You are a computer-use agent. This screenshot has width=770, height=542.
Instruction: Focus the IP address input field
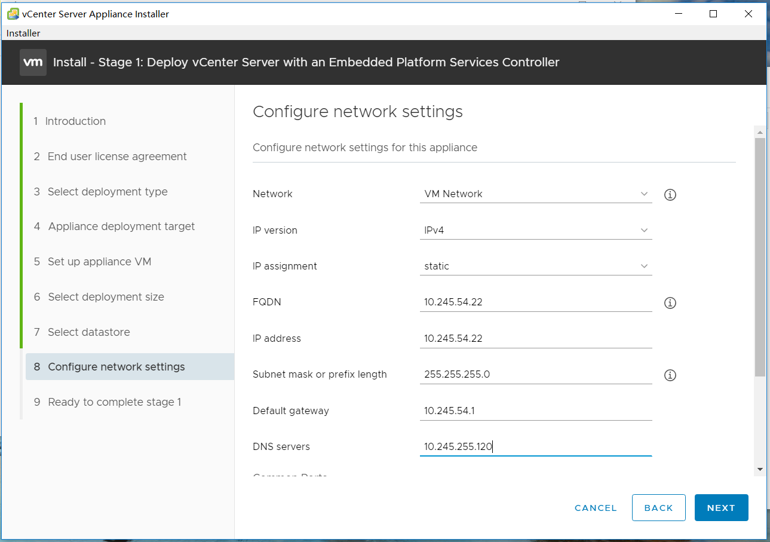536,338
